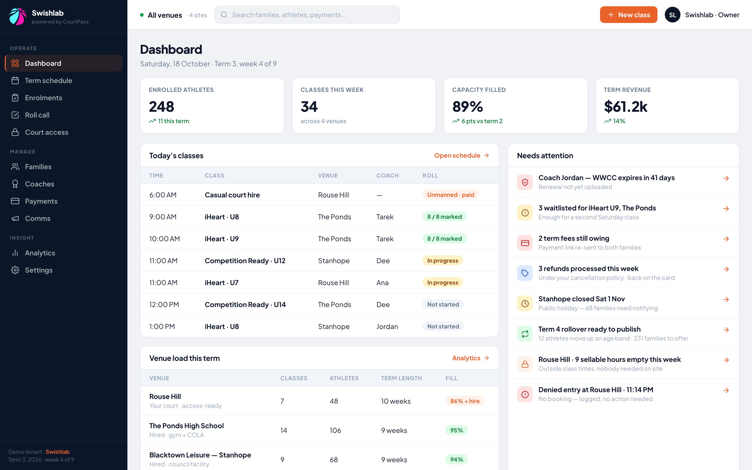Click the alert icon for Denied entry at Rouse Hill
The height and width of the screenshot is (470, 752).
[525, 395]
